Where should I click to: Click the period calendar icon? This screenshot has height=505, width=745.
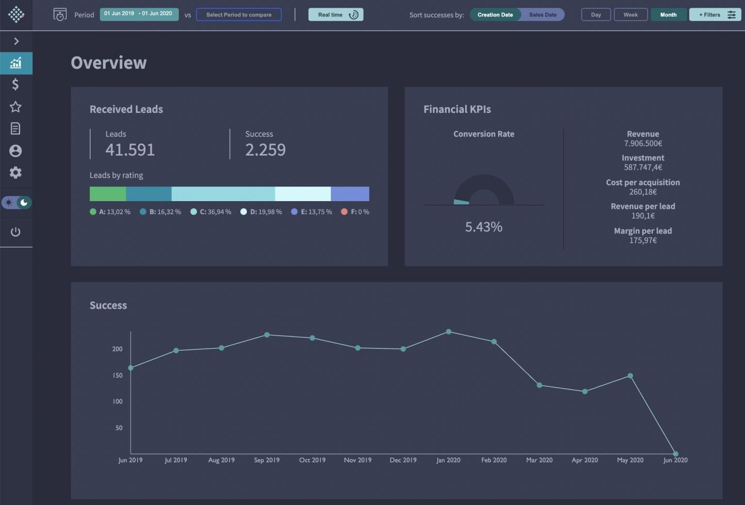point(59,15)
